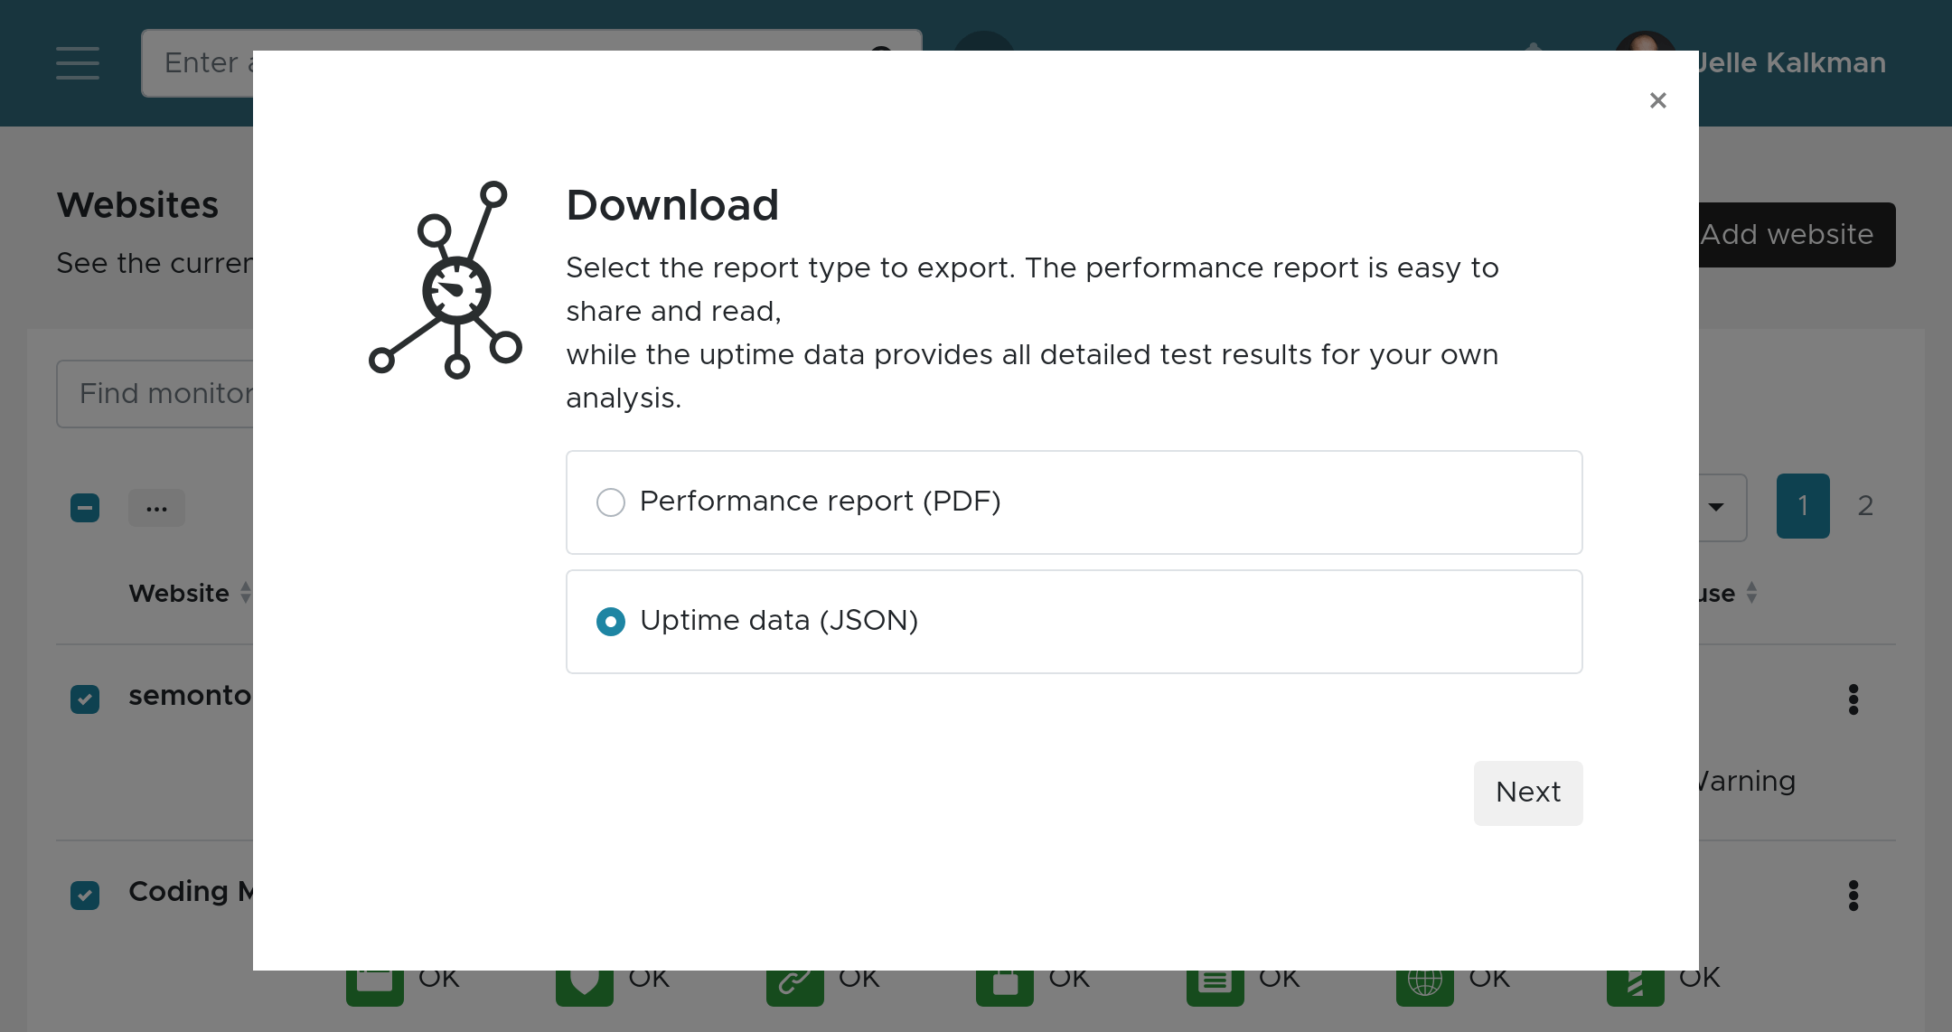Screen dimensions: 1952x1032
Task: Open bulk actions ellipsis button
Action: point(156,508)
